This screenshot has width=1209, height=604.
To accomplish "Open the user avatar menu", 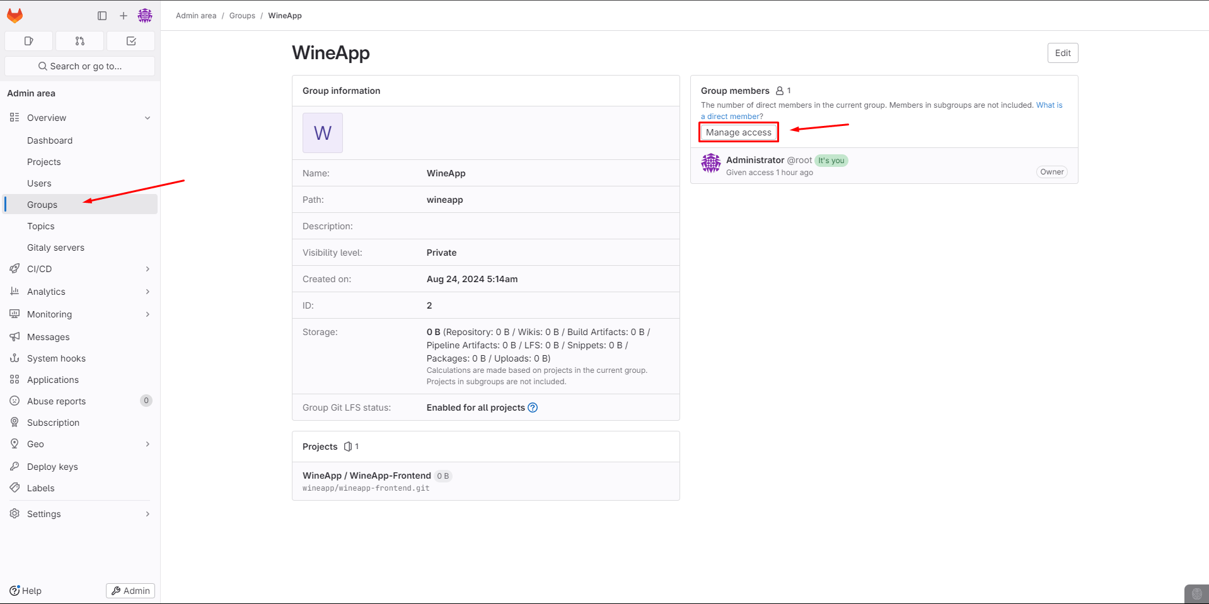I will pyautogui.click(x=145, y=16).
